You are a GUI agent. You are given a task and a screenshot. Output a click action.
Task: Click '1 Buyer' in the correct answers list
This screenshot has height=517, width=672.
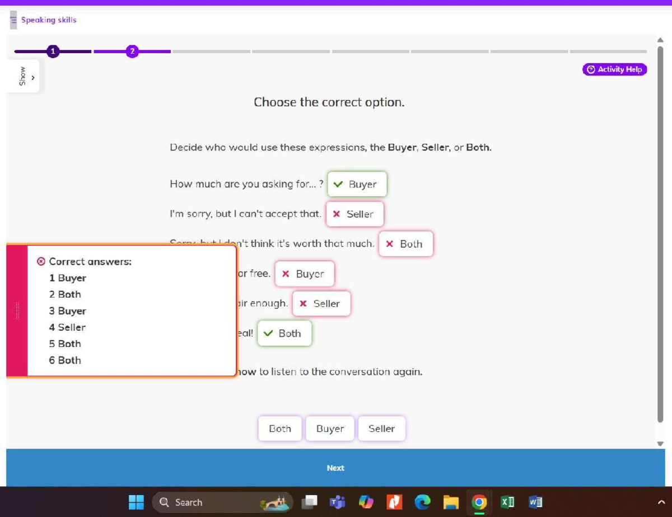68,278
